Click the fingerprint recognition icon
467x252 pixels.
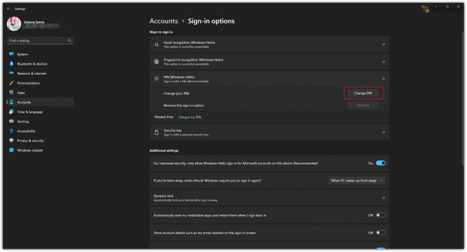[156, 62]
